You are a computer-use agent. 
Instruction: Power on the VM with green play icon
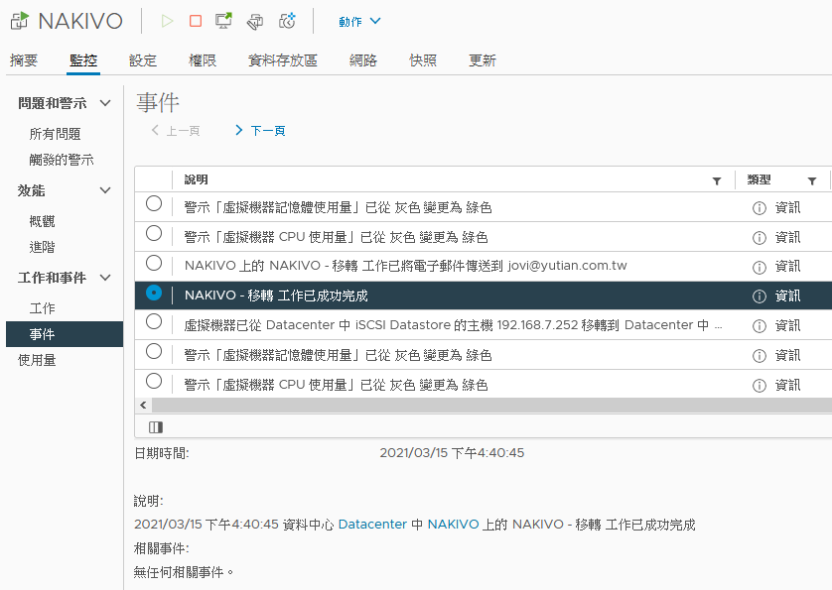(x=167, y=21)
